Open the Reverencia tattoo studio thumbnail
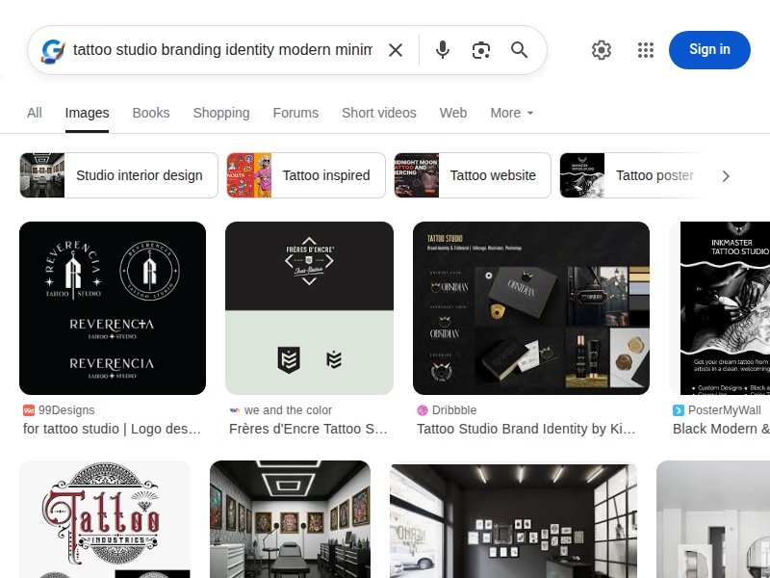770x578 pixels. coord(113,307)
